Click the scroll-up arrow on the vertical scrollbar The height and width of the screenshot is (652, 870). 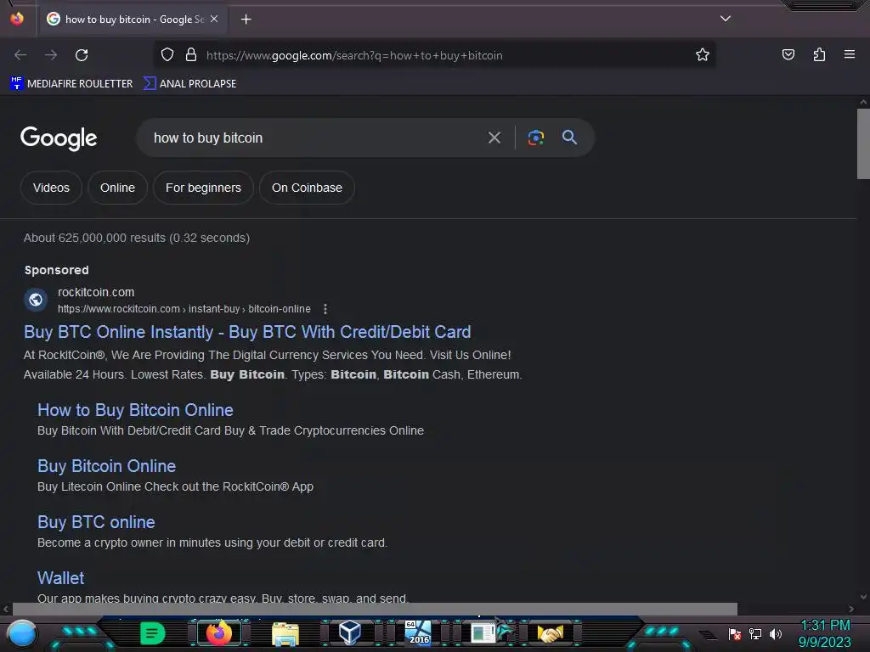(863, 103)
